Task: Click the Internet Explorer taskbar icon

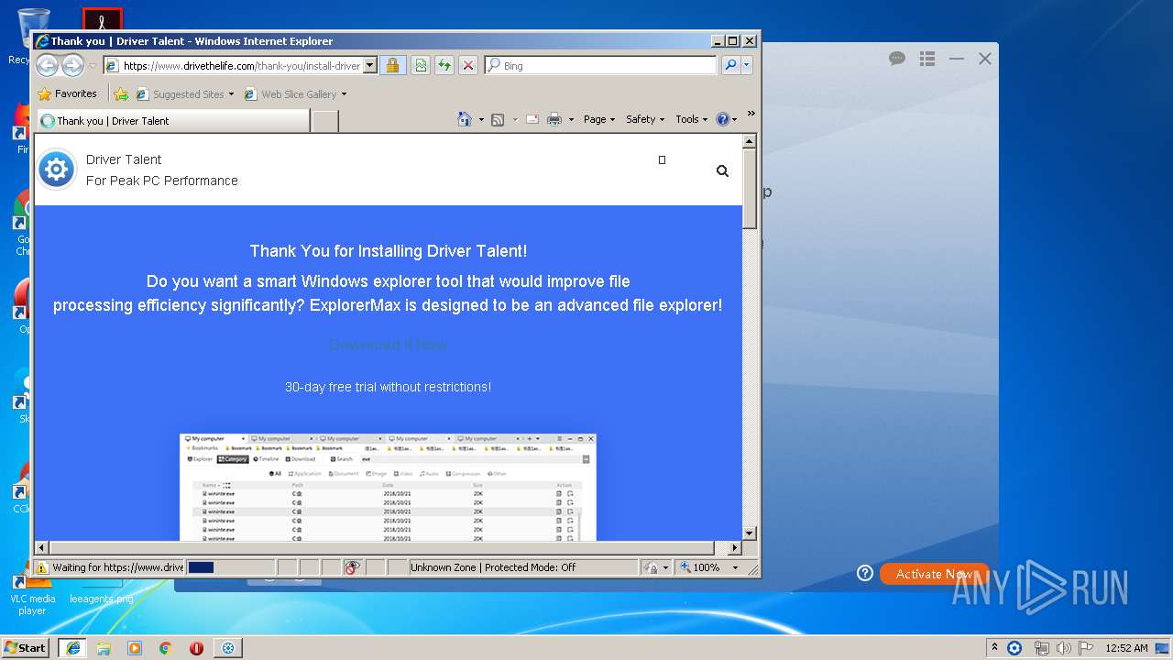Action: (72, 647)
